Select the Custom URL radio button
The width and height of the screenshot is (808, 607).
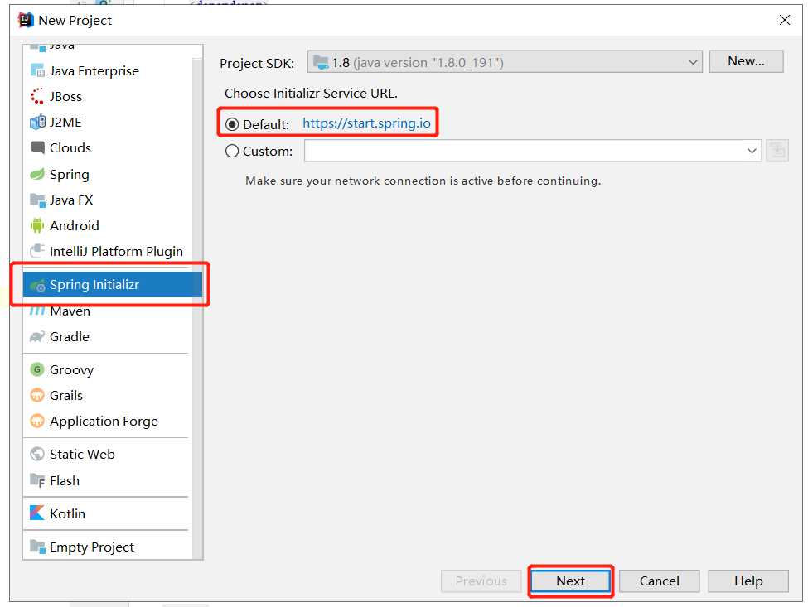232,151
